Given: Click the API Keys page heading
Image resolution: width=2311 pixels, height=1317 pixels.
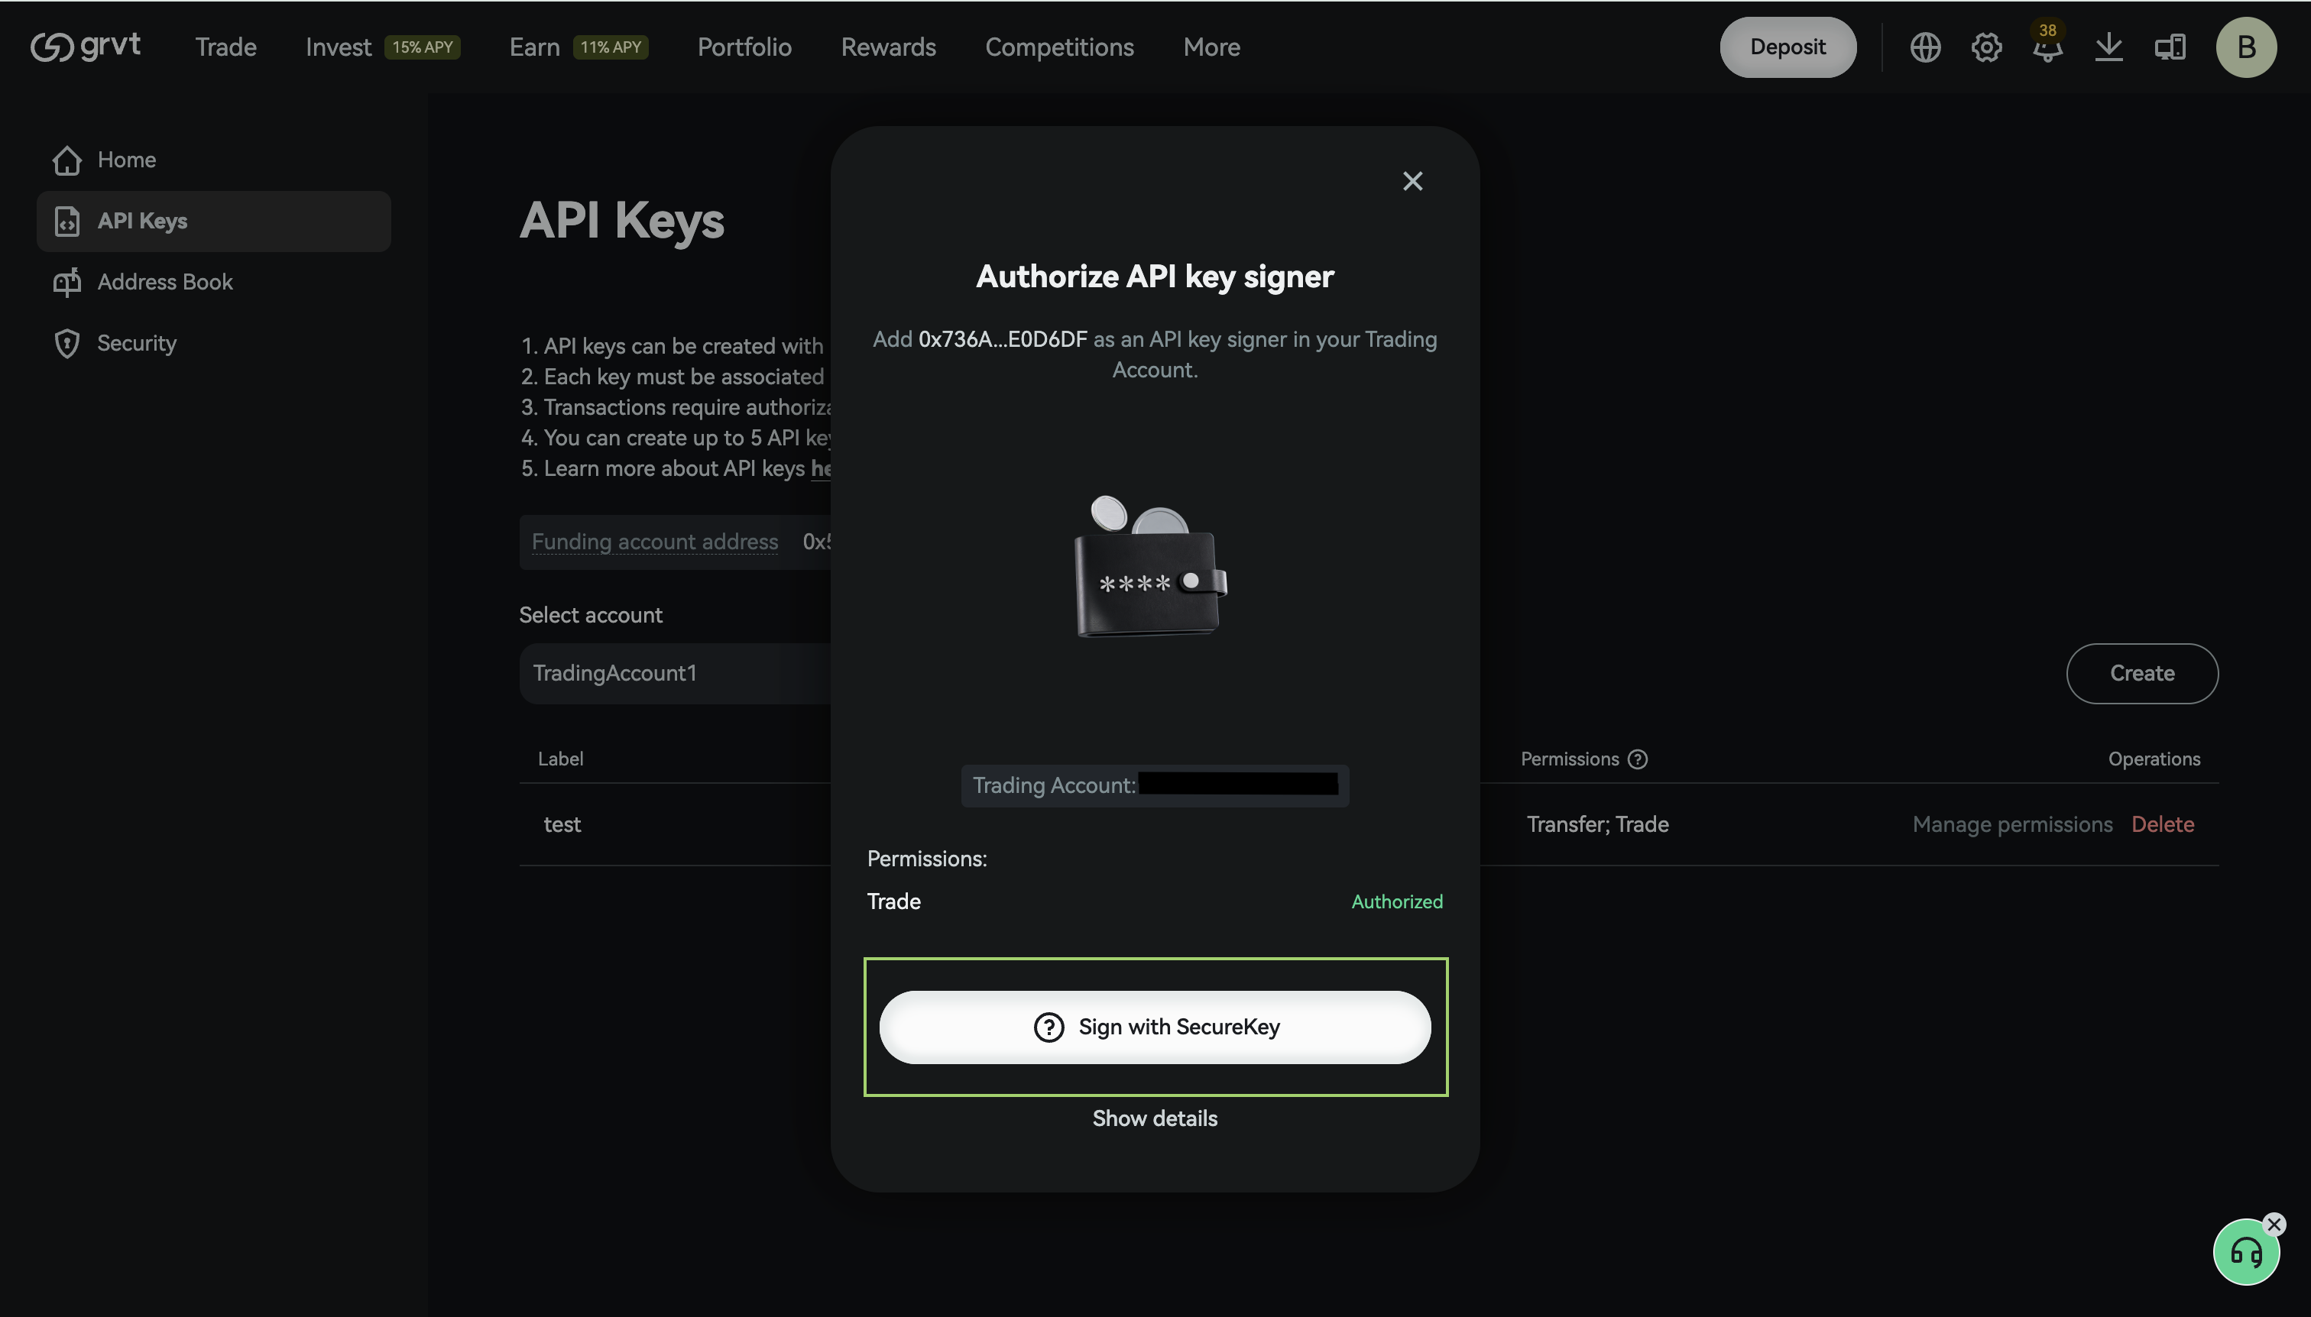Looking at the screenshot, I should pos(621,220).
